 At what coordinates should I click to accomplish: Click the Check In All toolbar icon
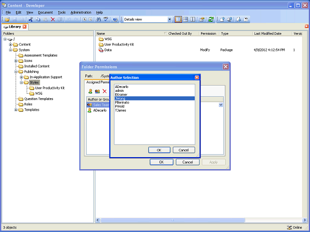230,19
